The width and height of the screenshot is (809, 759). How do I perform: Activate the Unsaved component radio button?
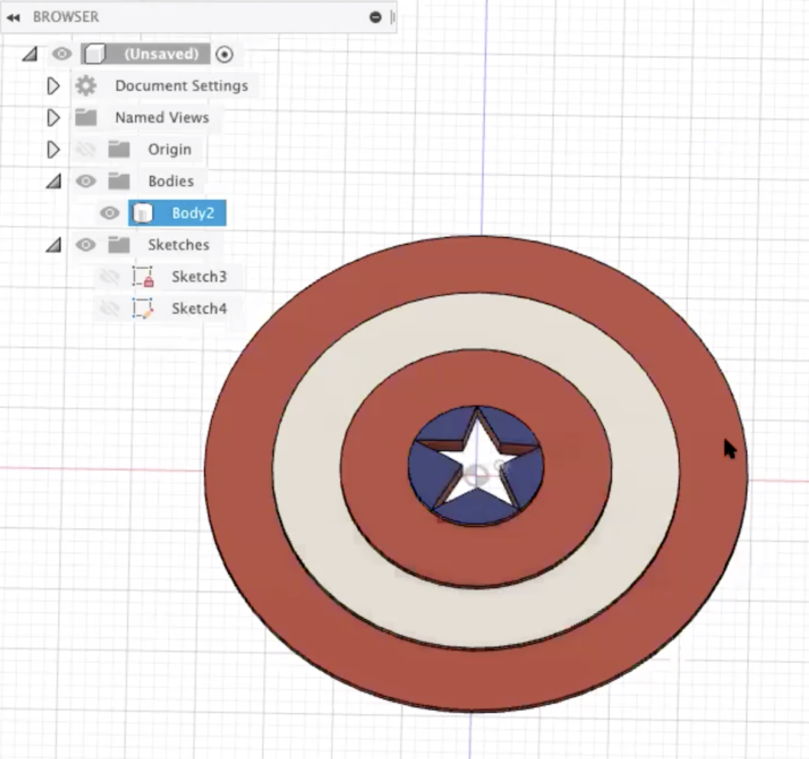point(224,54)
